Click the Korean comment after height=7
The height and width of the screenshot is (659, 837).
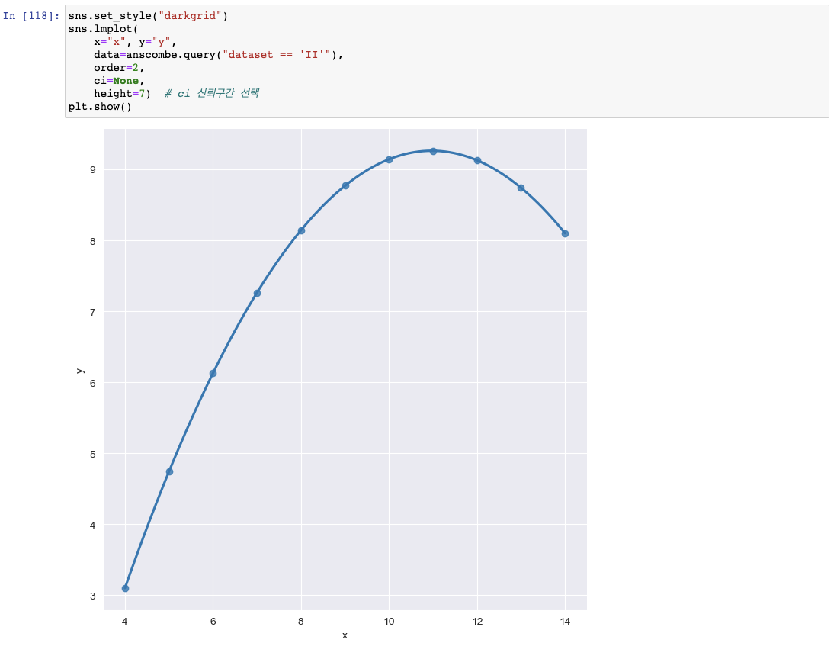[x=212, y=94]
